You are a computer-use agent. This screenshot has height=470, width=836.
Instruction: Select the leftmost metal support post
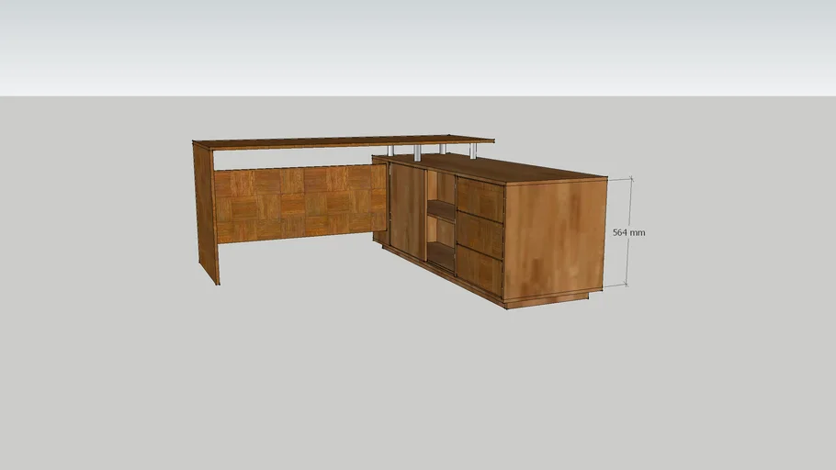click(391, 151)
